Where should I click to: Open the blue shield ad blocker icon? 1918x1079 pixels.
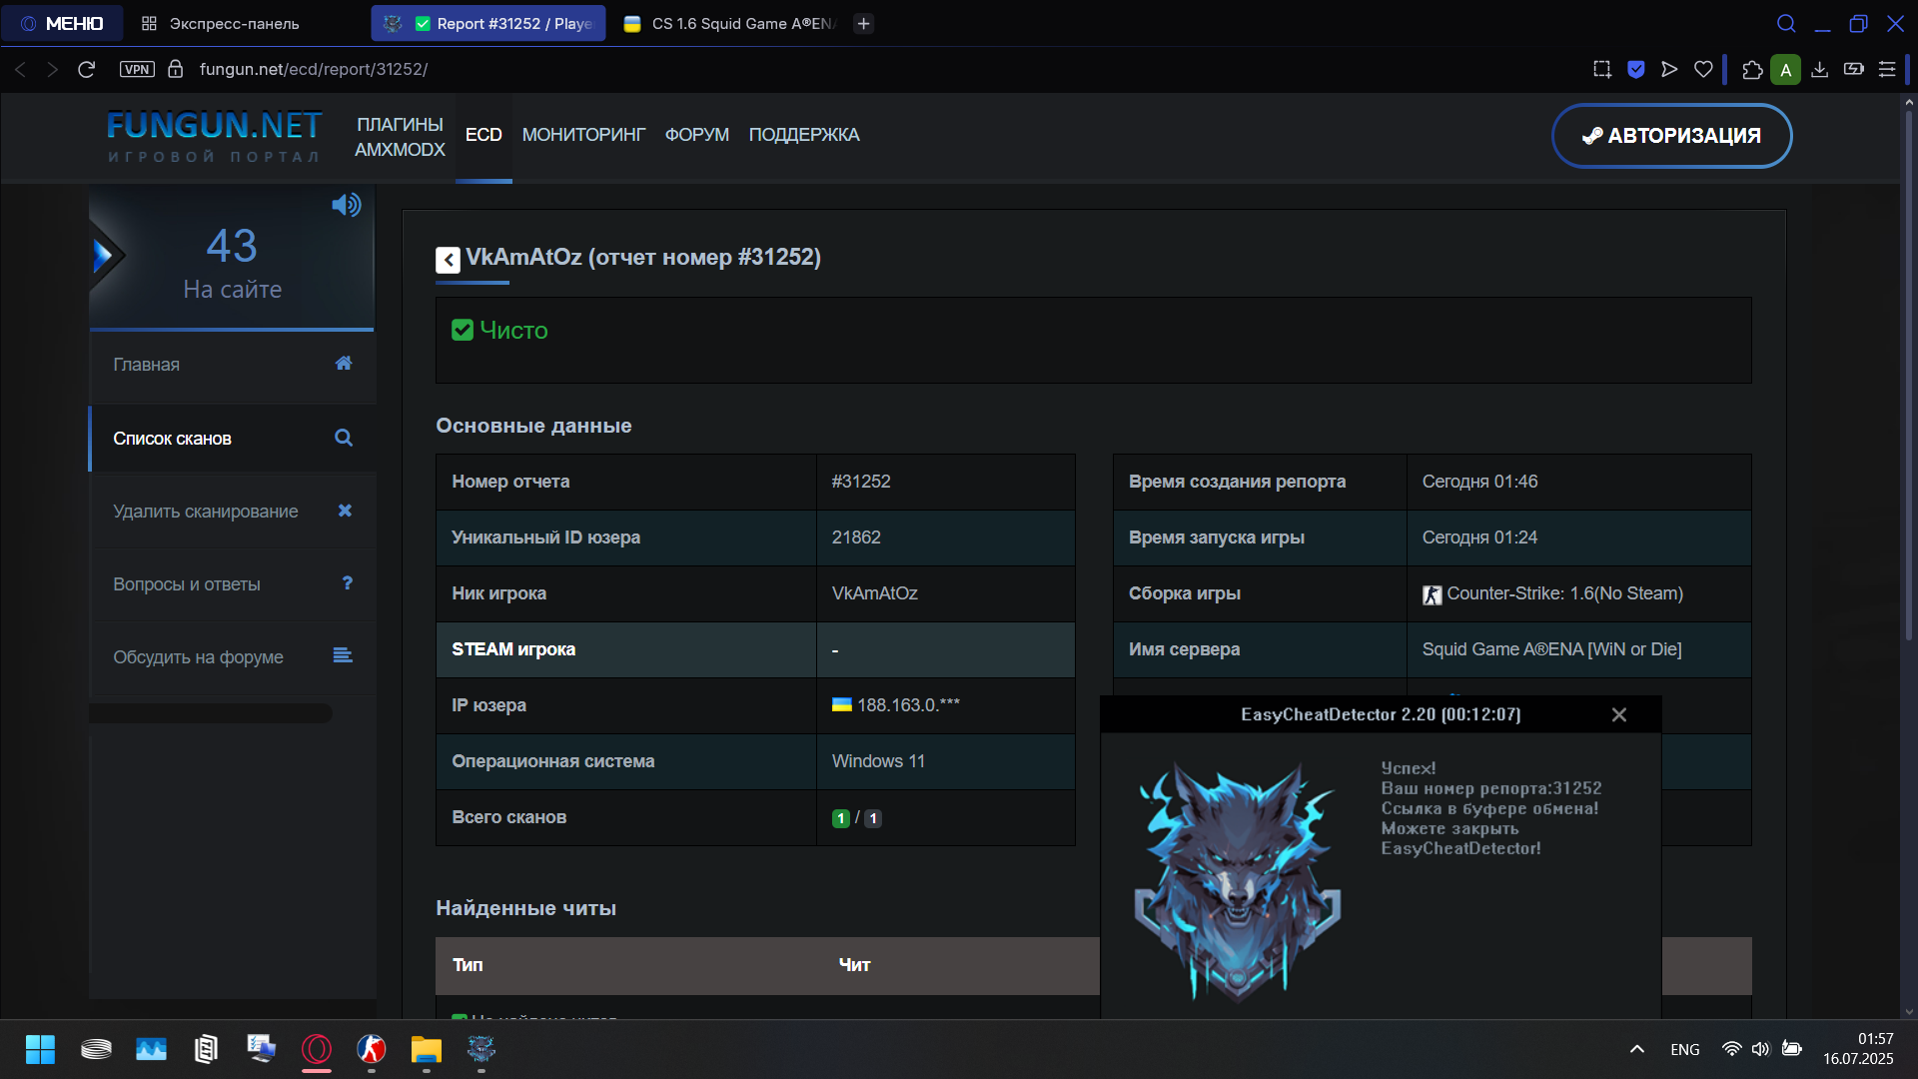point(1636,69)
